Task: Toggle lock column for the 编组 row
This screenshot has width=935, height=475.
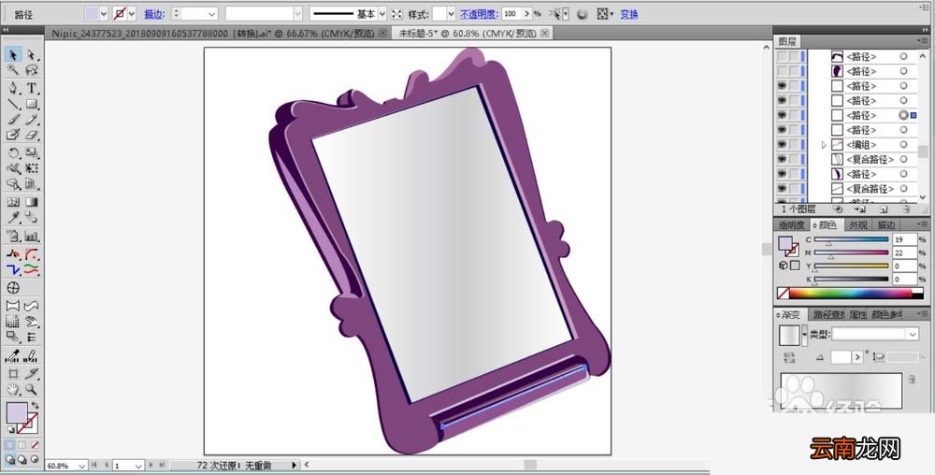Action: pyautogui.click(x=794, y=145)
